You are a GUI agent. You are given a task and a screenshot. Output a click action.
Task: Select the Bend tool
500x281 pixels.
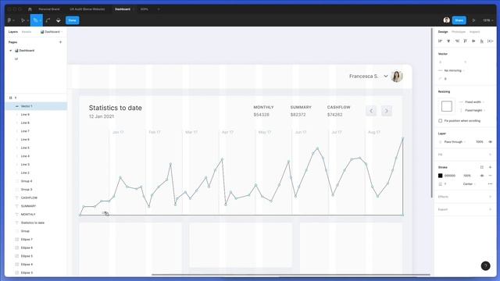click(48, 20)
